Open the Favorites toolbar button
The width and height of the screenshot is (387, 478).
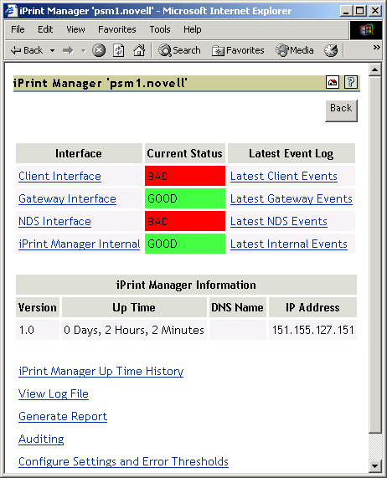tap(238, 50)
